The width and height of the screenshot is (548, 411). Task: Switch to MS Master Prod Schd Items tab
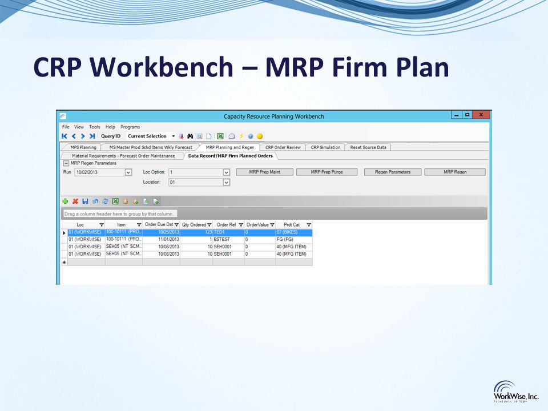click(x=151, y=147)
